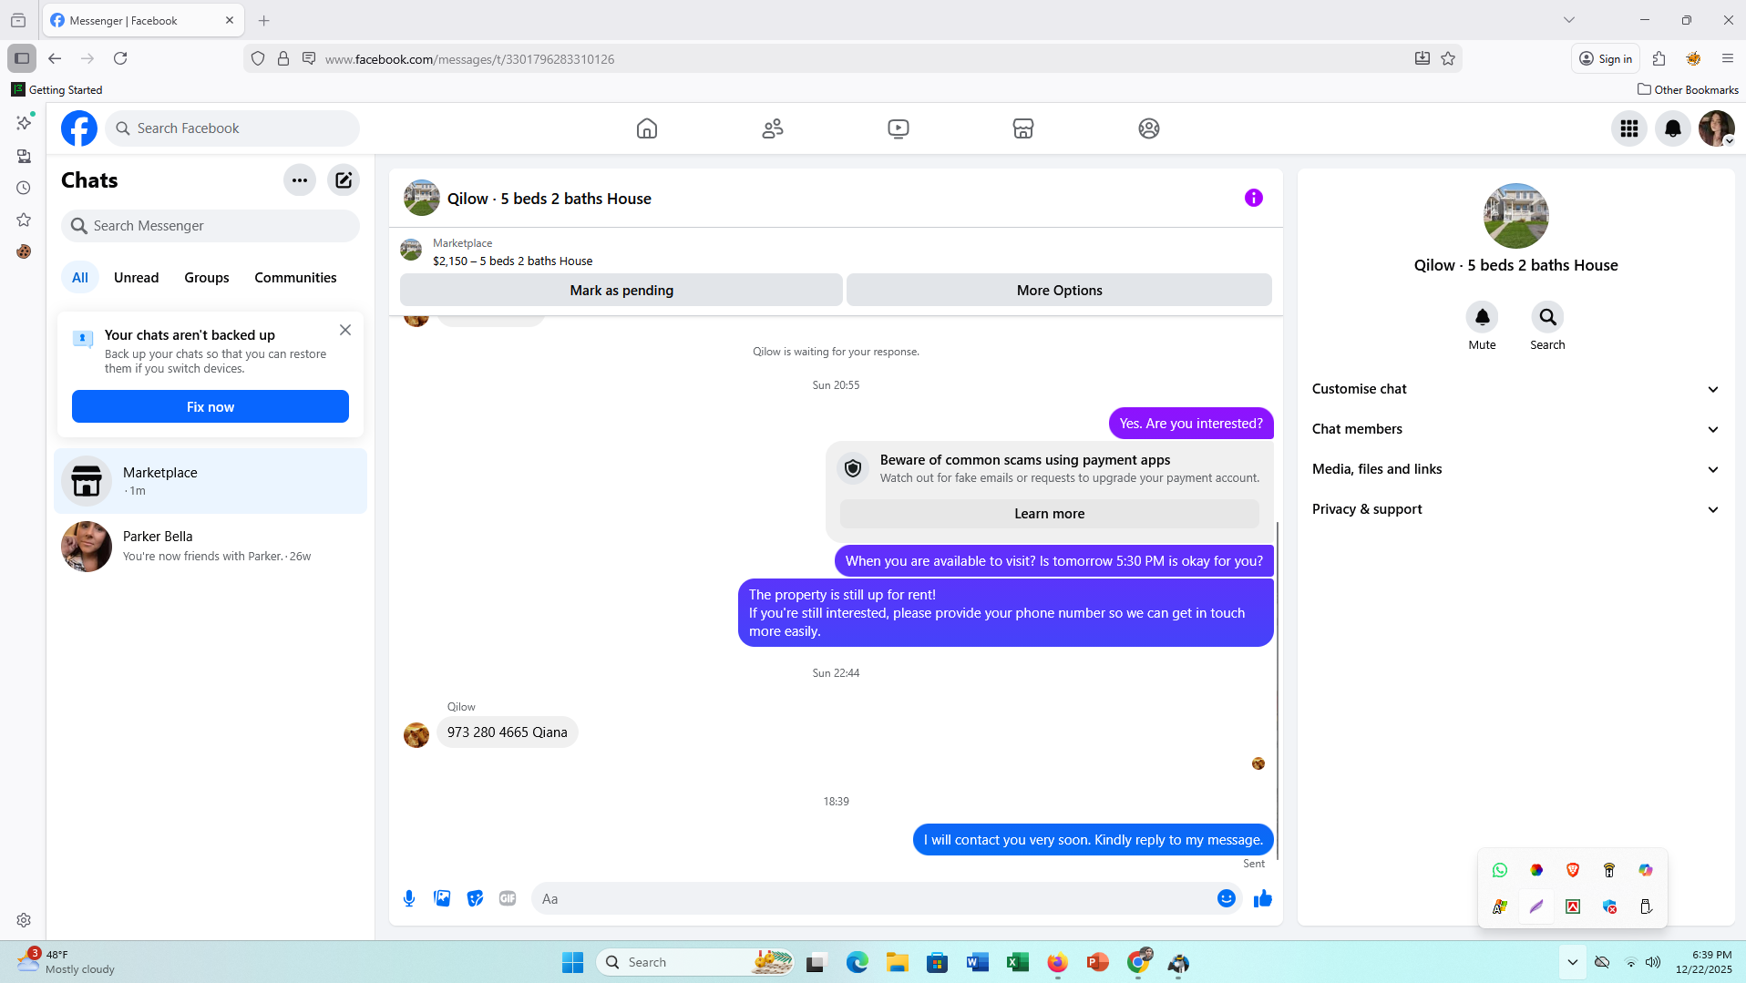Open the Marketplace icon in top navigation
This screenshot has width=1746, height=983.
coord(1023,128)
